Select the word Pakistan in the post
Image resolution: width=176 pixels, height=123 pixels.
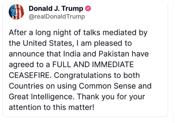[114, 54]
